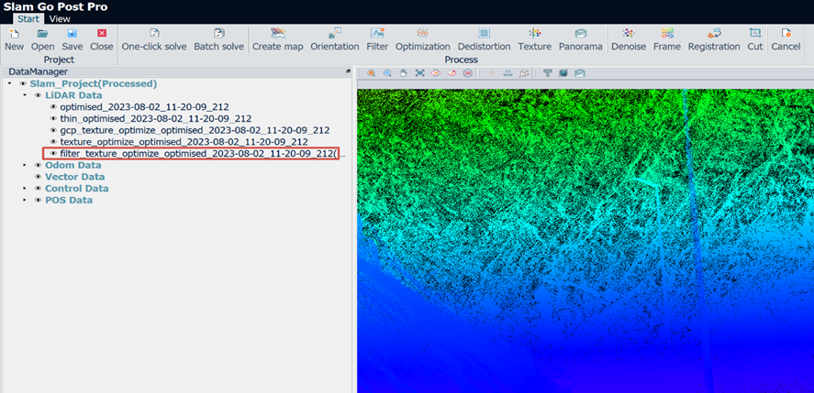Click zoom out magnifier in viewer toolbar

click(x=387, y=73)
